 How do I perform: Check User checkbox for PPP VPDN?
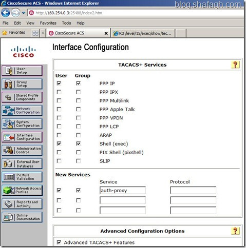coord(59,118)
